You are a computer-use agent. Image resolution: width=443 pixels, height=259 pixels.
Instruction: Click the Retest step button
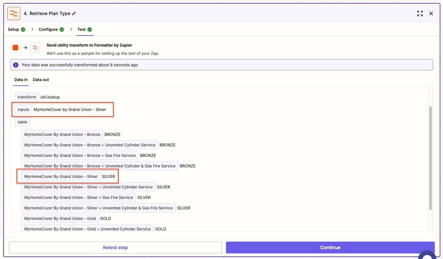pos(115,248)
